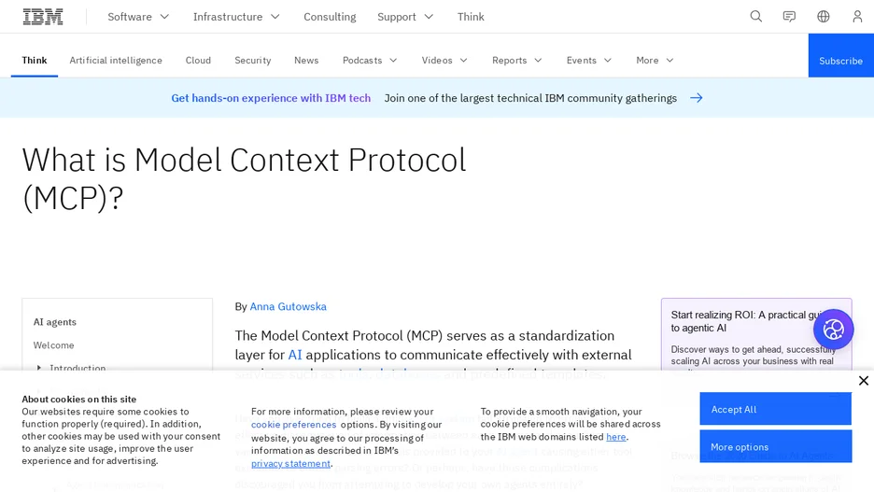Click the arrow icon in the banner
874x492 pixels.
click(x=697, y=98)
